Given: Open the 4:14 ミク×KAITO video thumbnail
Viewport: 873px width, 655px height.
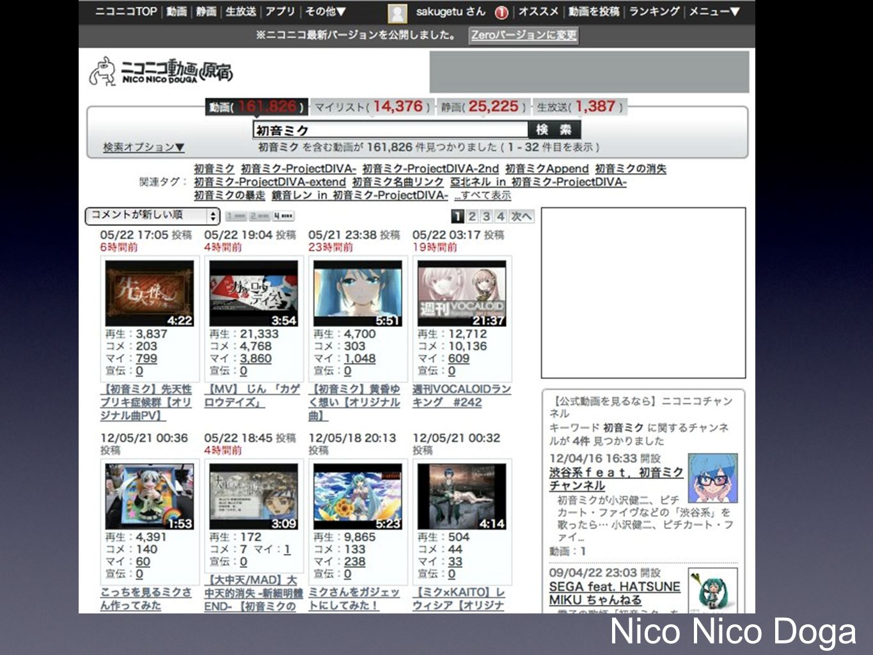Looking at the screenshot, I should [462, 497].
